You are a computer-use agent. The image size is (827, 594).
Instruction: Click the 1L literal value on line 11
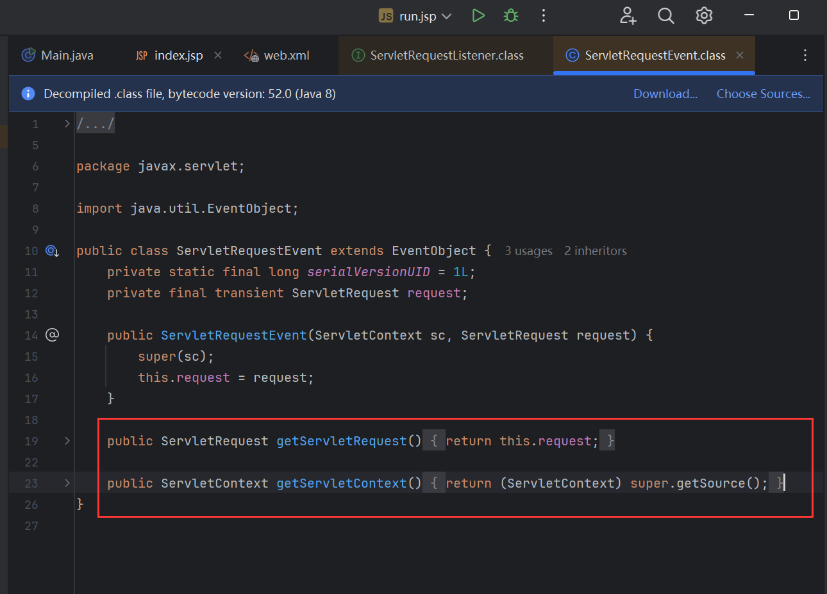pos(461,272)
